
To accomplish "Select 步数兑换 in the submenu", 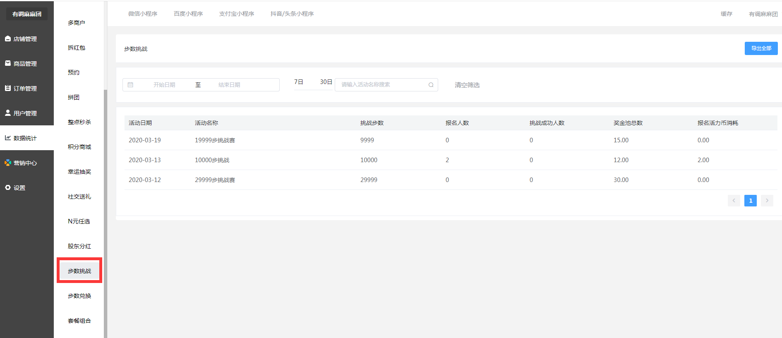I will tap(79, 296).
